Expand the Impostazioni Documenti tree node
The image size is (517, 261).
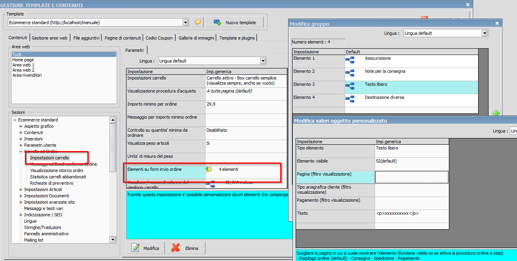point(21,196)
